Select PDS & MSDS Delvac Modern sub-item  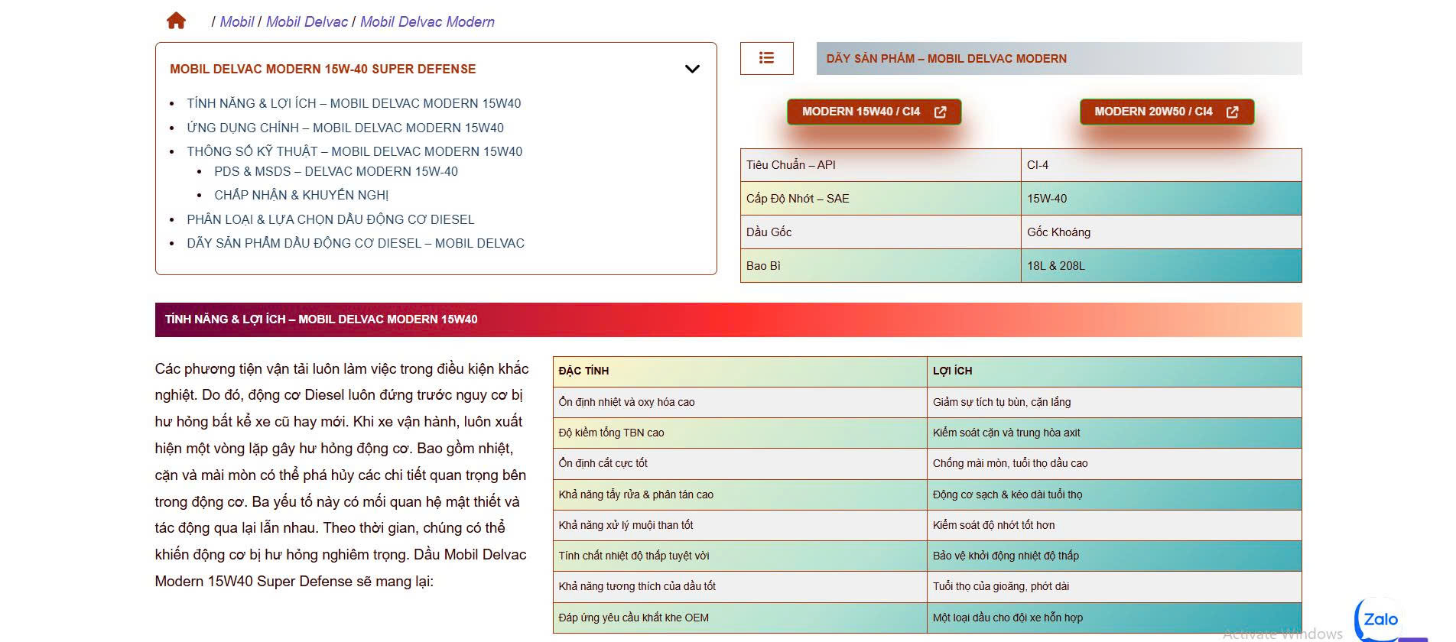pos(336,171)
